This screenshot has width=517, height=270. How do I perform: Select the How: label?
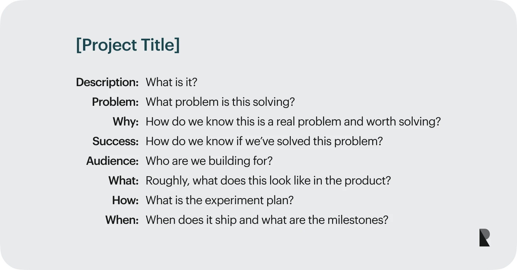pos(125,200)
